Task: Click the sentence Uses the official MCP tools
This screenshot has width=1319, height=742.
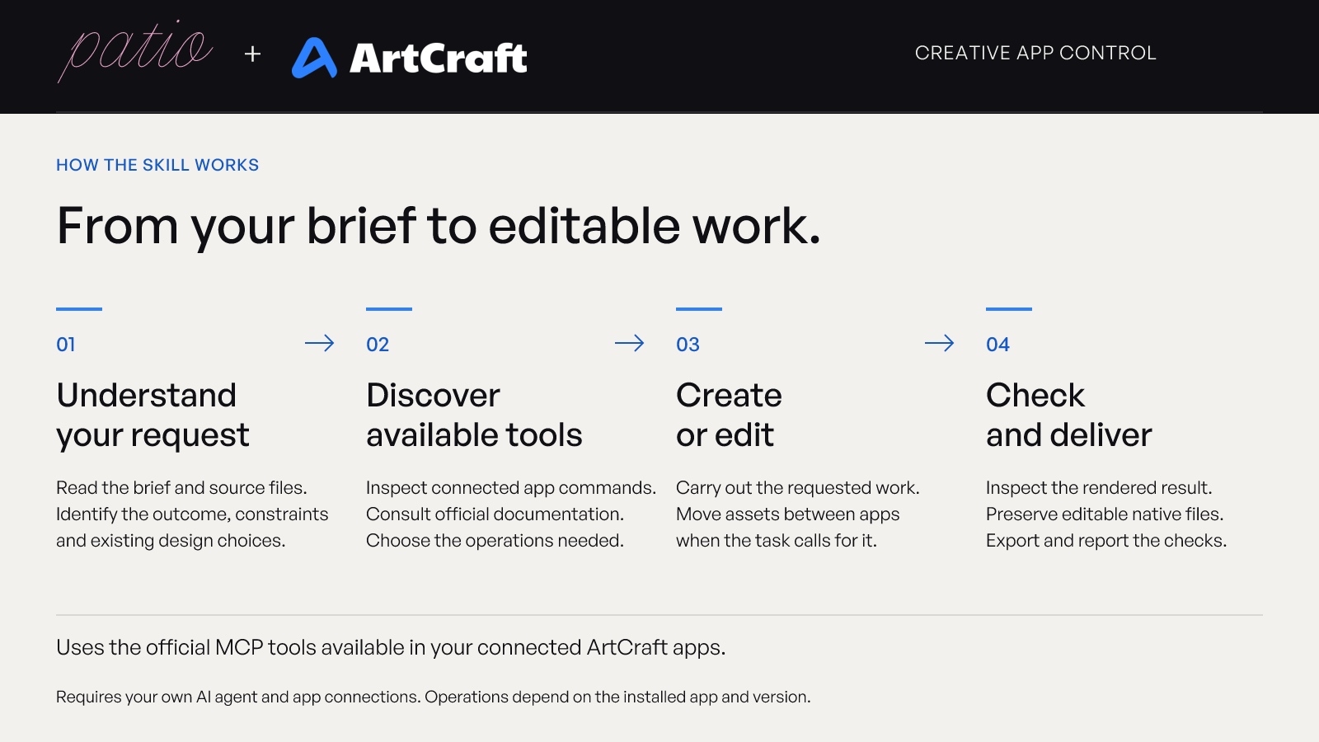Action: pyautogui.click(x=391, y=648)
